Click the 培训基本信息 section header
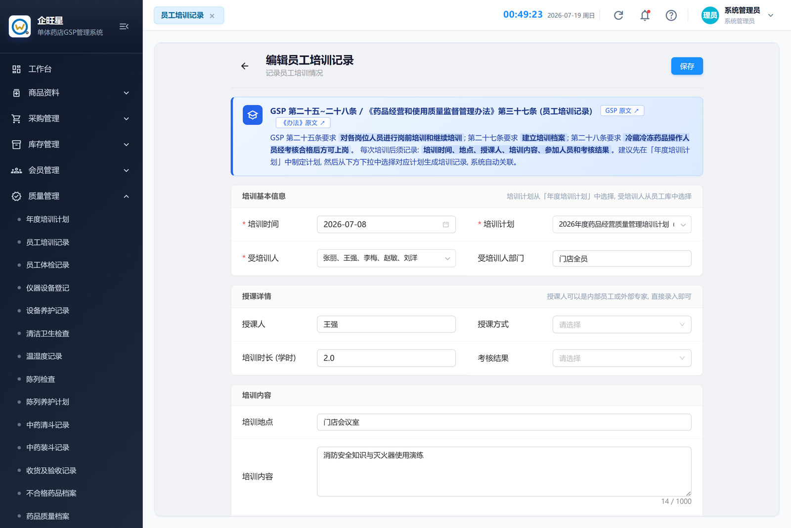Viewport: 791px width, 528px height. 264,196
